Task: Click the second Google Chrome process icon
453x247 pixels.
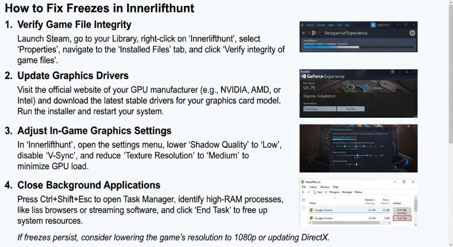Action: 311,218
